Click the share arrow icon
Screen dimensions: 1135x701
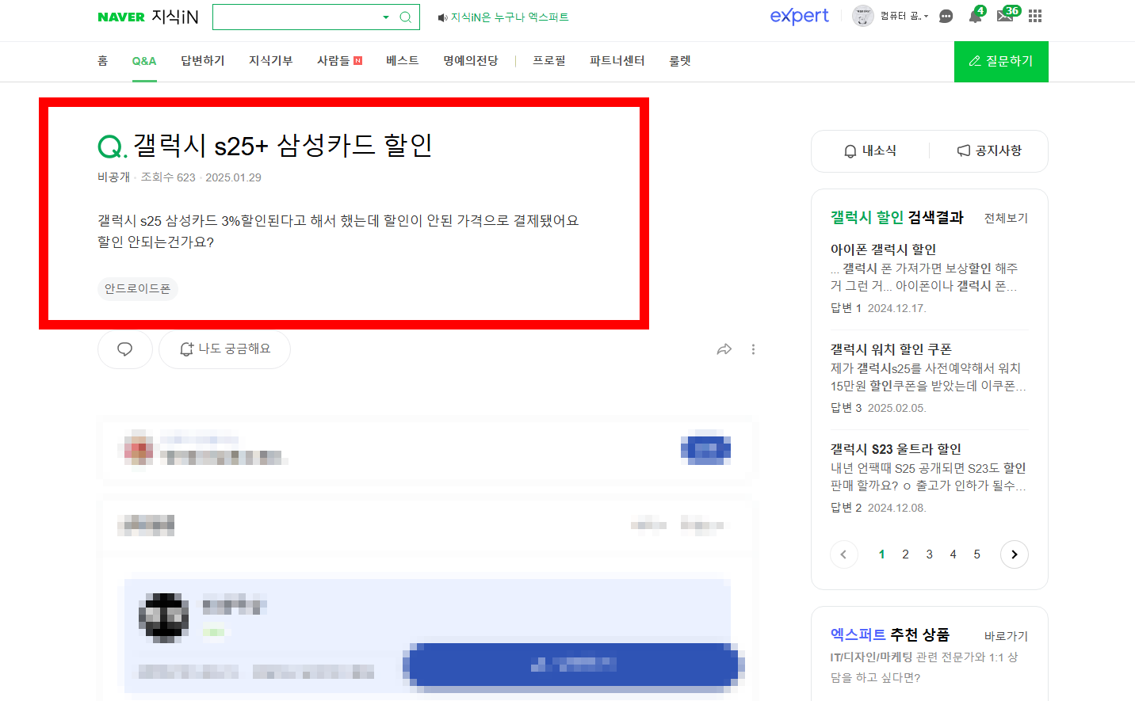tap(724, 349)
